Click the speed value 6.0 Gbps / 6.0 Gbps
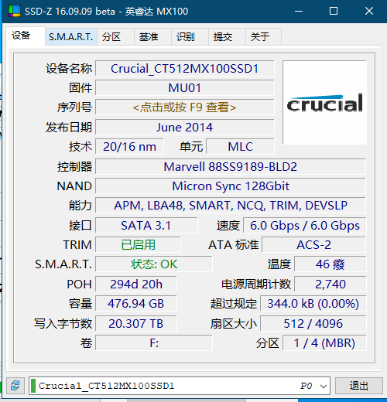This screenshot has width=387, height=402. pos(305,226)
